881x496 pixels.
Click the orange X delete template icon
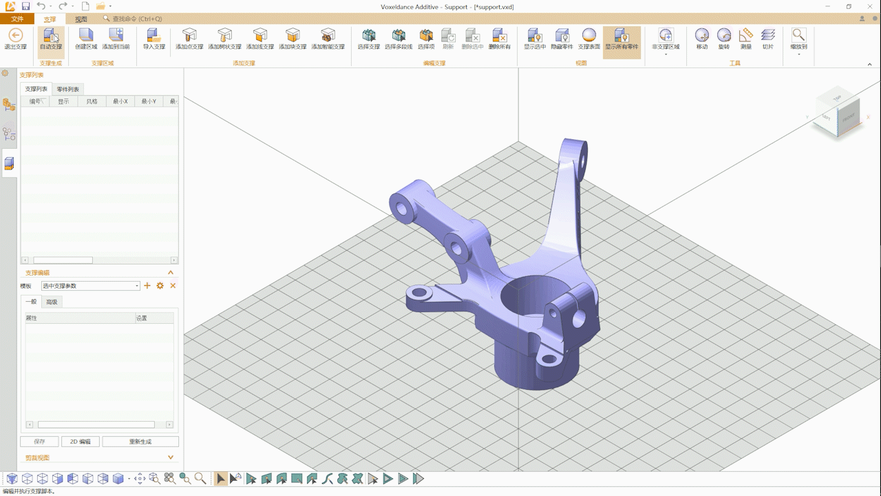coord(173,286)
